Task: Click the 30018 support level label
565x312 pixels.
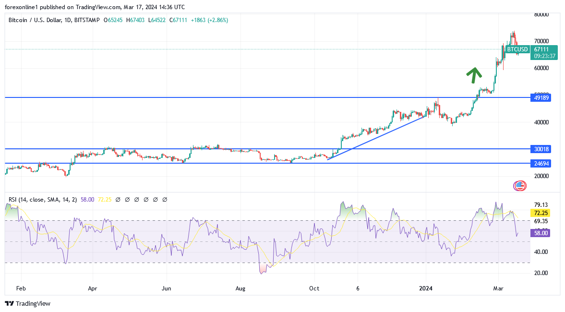Action: coord(541,149)
